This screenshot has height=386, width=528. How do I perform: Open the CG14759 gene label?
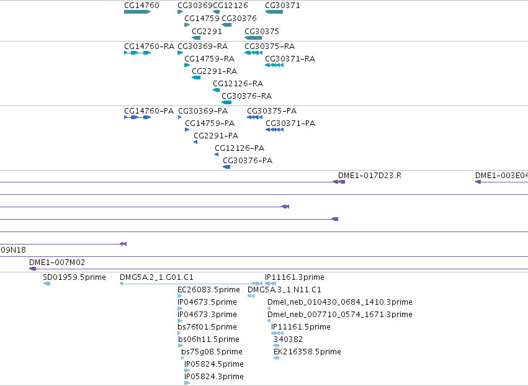click(202, 18)
